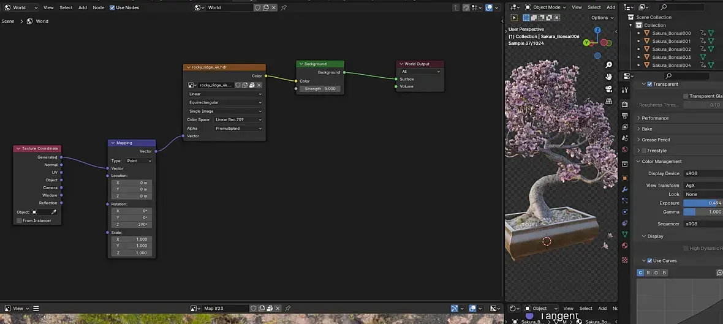The height and width of the screenshot is (324, 723).
Task: Open Physics properties tab
Action: [x=625, y=212]
